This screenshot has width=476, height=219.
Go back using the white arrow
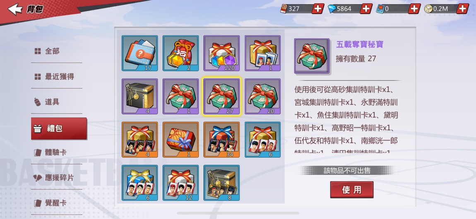click(14, 9)
